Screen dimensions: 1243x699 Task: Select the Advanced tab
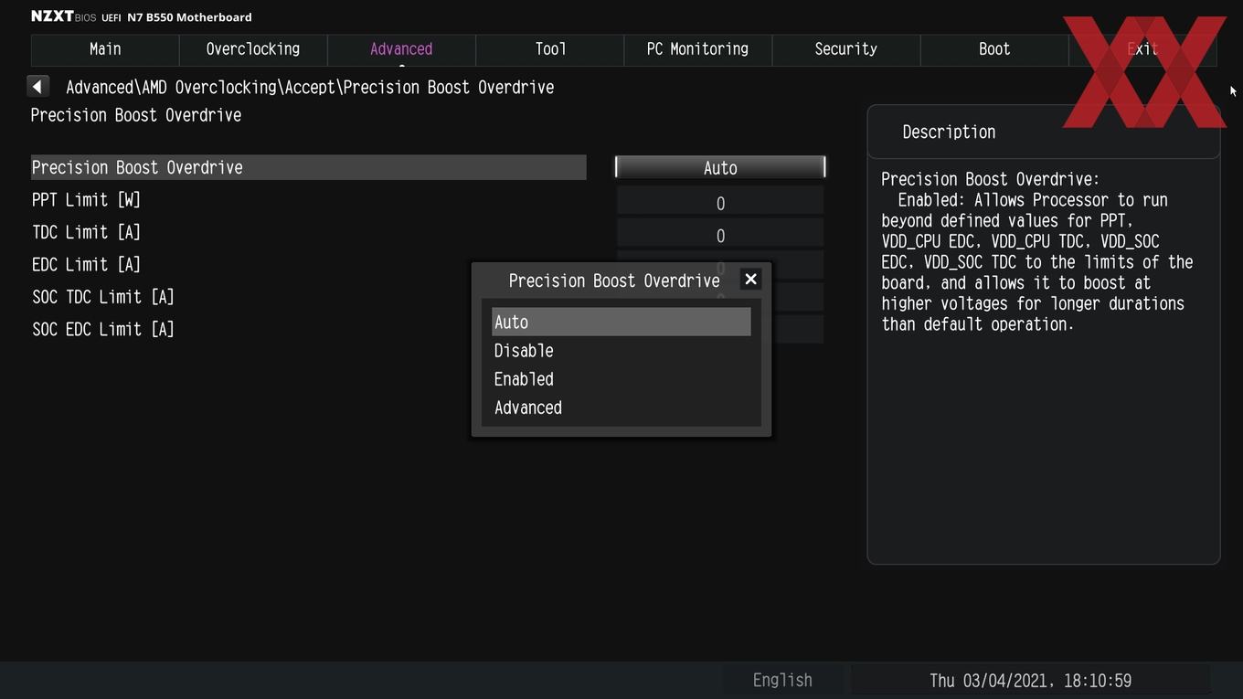click(x=401, y=49)
